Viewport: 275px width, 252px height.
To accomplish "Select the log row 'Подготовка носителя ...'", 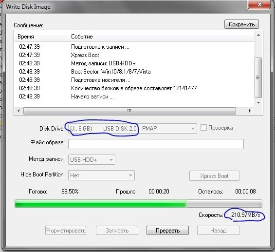I will pyautogui.click(x=134, y=80).
